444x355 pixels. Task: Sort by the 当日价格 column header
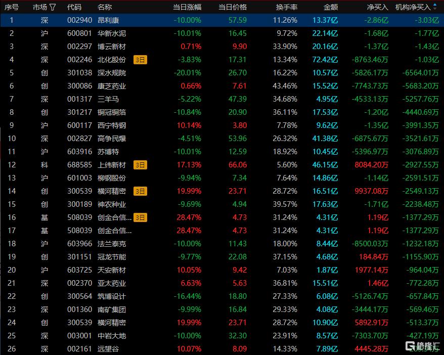coord(233,7)
